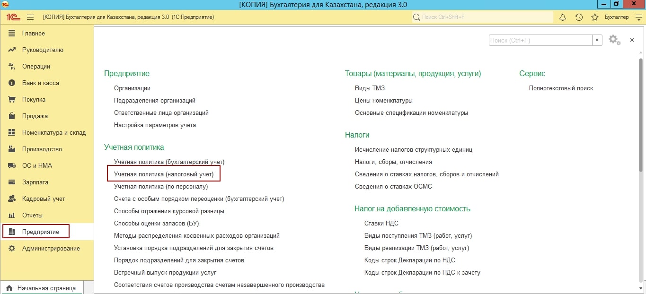Open Полнотекстовый поиск service
This screenshot has height=294, width=646.
point(561,88)
